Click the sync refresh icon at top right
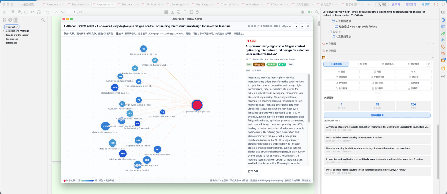Viewport: 447px width, 194px height. coord(443,4)
